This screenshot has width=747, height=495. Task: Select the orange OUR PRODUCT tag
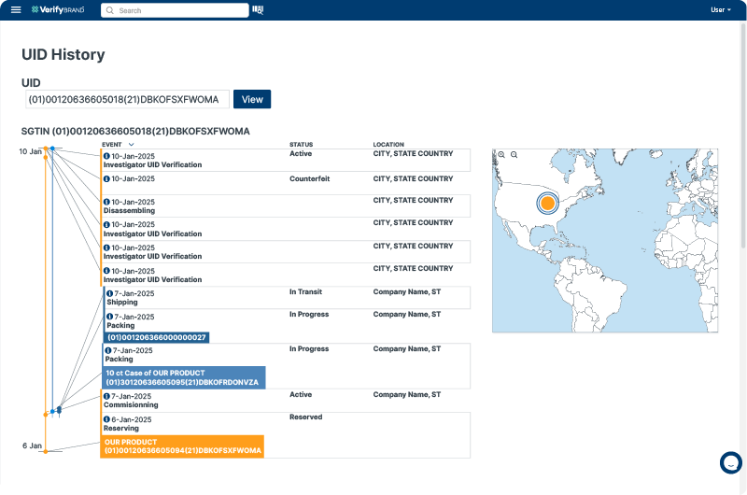pyautogui.click(x=182, y=446)
